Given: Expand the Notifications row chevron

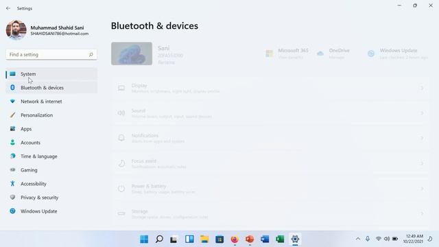Looking at the screenshot, I should [422, 138].
